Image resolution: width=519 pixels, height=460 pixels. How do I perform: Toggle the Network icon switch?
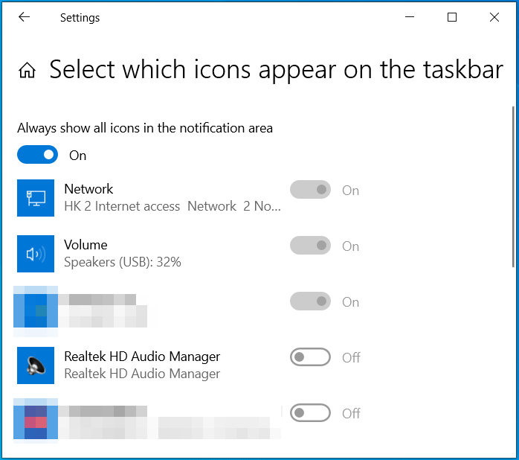(x=311, y=190)
